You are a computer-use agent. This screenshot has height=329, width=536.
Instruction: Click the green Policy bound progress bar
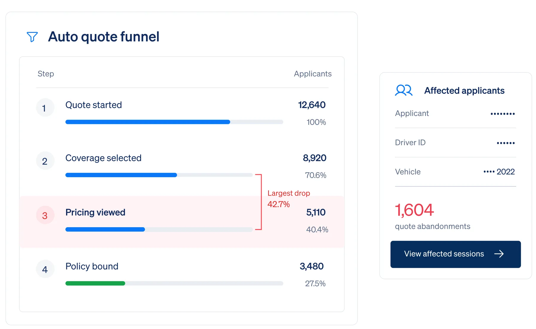(174, 283)
